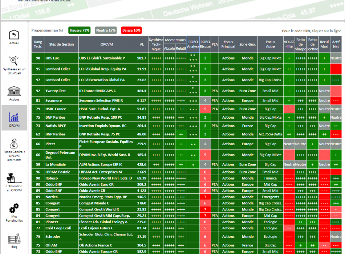Sort by VL column header

[x=142, y=44]
